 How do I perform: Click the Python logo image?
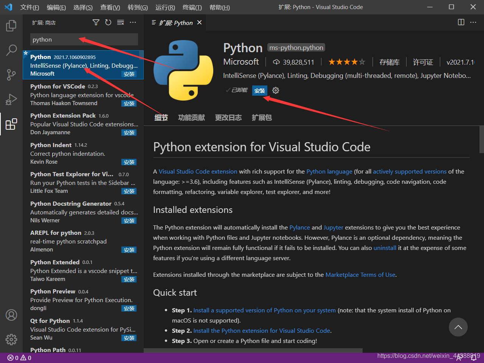(183, 71)
